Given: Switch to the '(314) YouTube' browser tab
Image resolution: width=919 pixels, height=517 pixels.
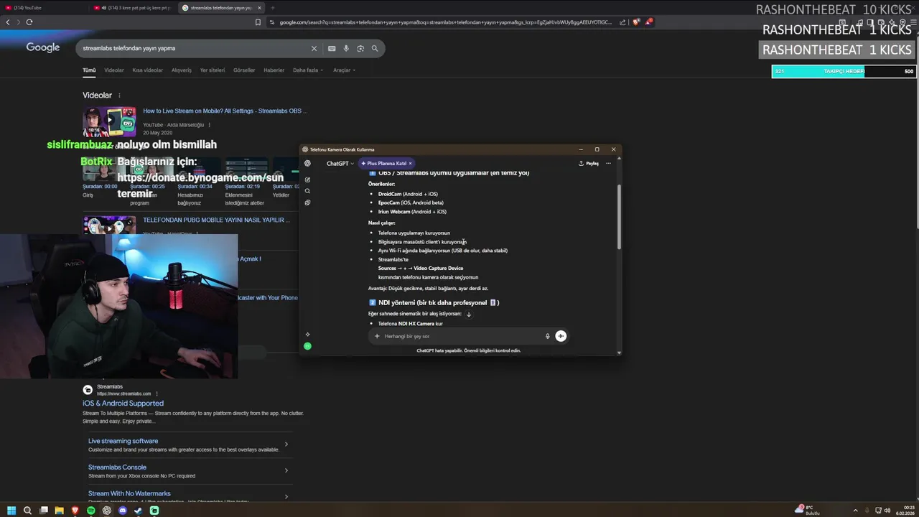Looking at the screenshot, I should [43, 8].
